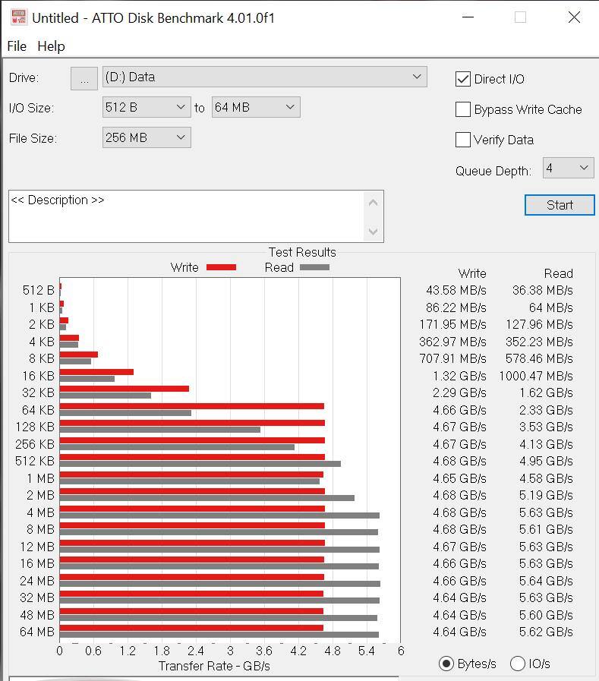Open the File menu
The image size is (599, 681).
[17, 46]
